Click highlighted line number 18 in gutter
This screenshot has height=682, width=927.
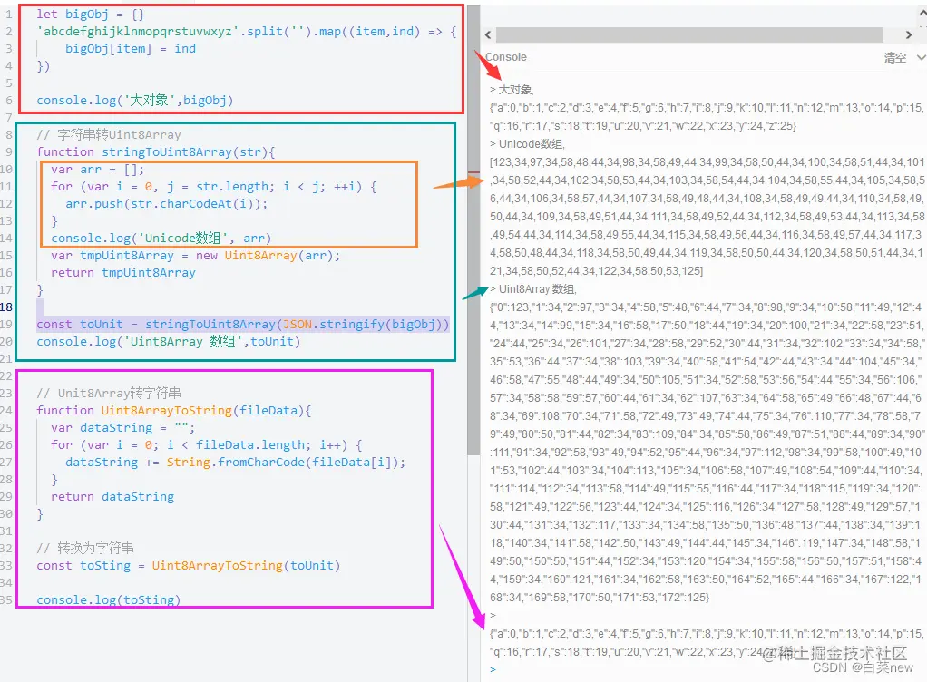(x=6, y=307)
